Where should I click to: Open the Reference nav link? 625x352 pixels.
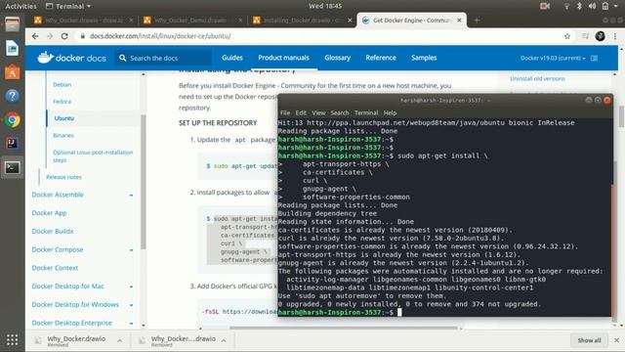click(381, 58)
